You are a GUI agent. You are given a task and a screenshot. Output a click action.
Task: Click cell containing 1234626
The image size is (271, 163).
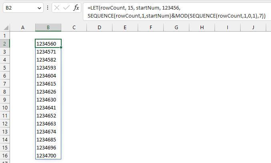[48, 91]
